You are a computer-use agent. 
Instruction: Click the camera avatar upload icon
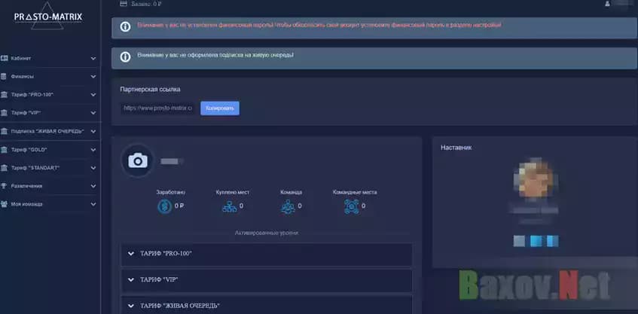point(137,160)
